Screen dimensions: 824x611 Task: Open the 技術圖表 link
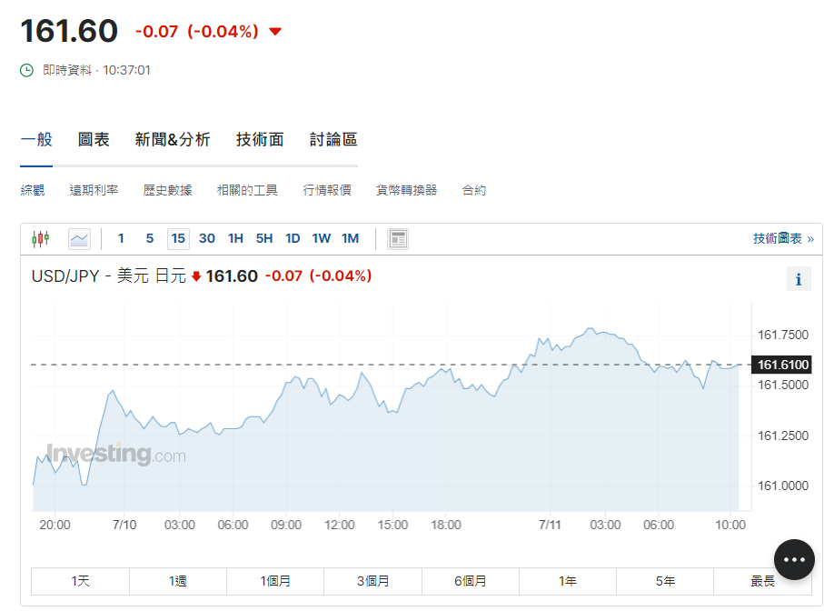click(x=782, y=238)
